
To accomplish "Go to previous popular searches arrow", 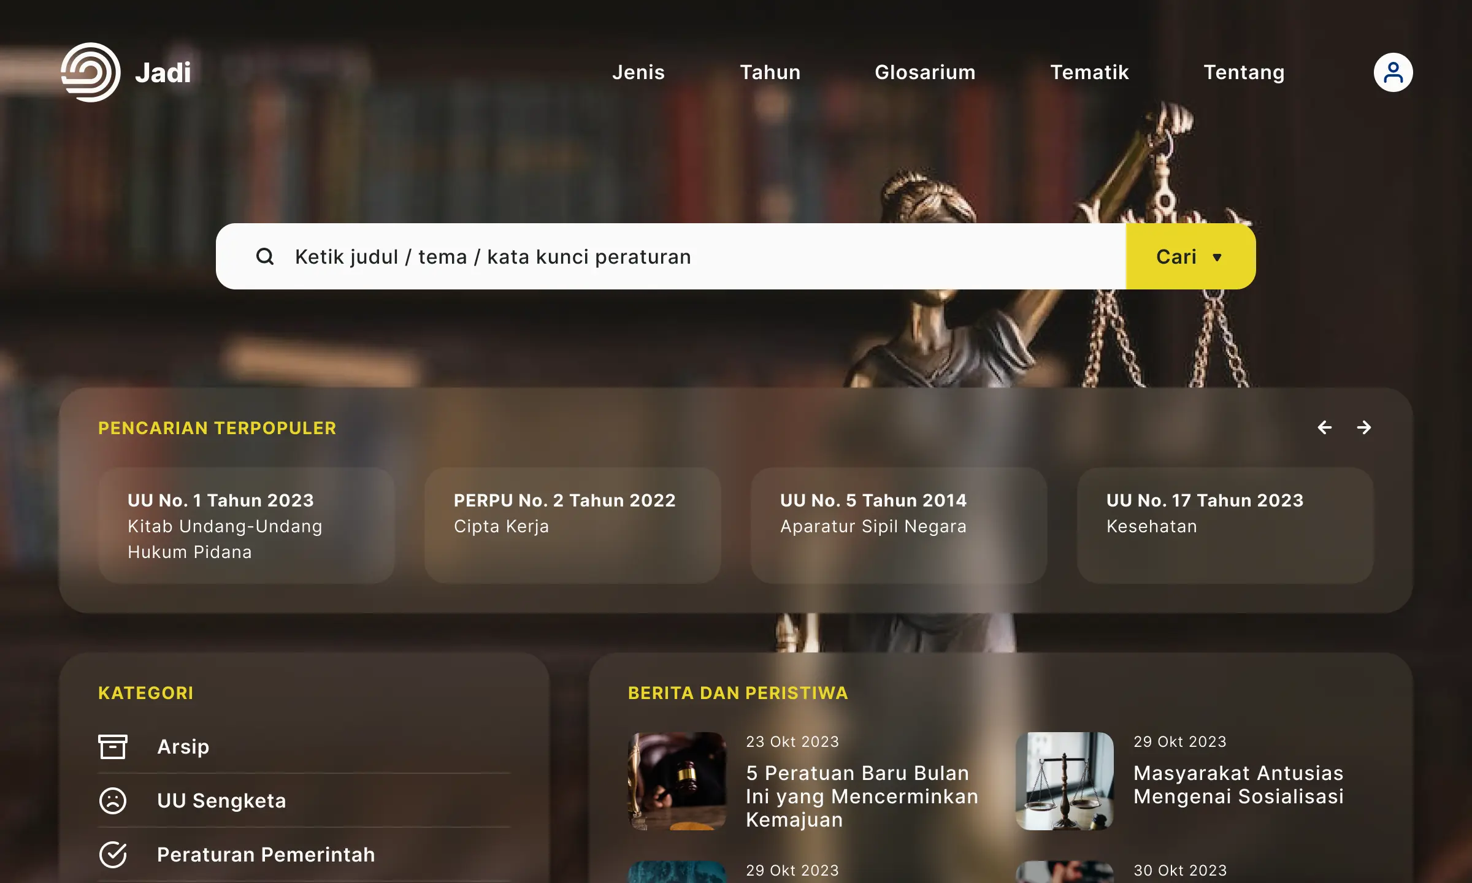I will point(1324,427).
